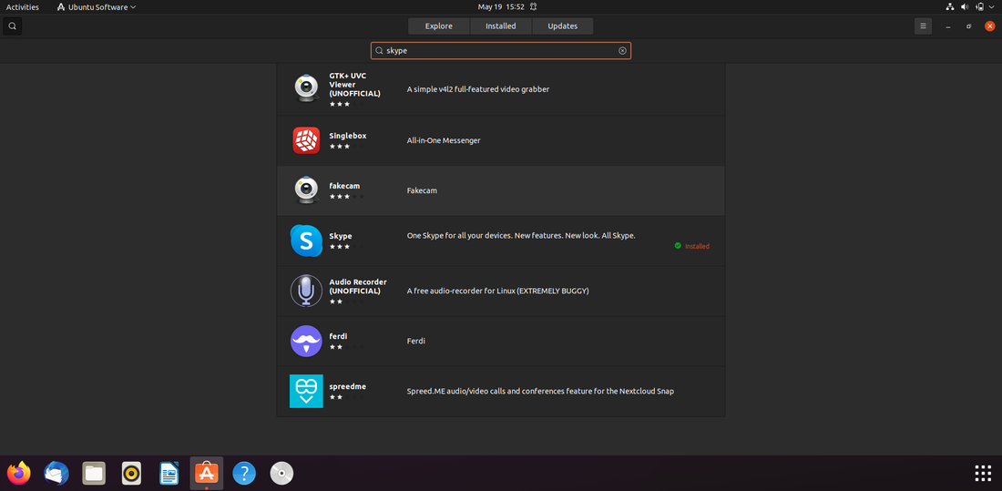
Task: Open the network status indicator
Action: click(949, 7)
